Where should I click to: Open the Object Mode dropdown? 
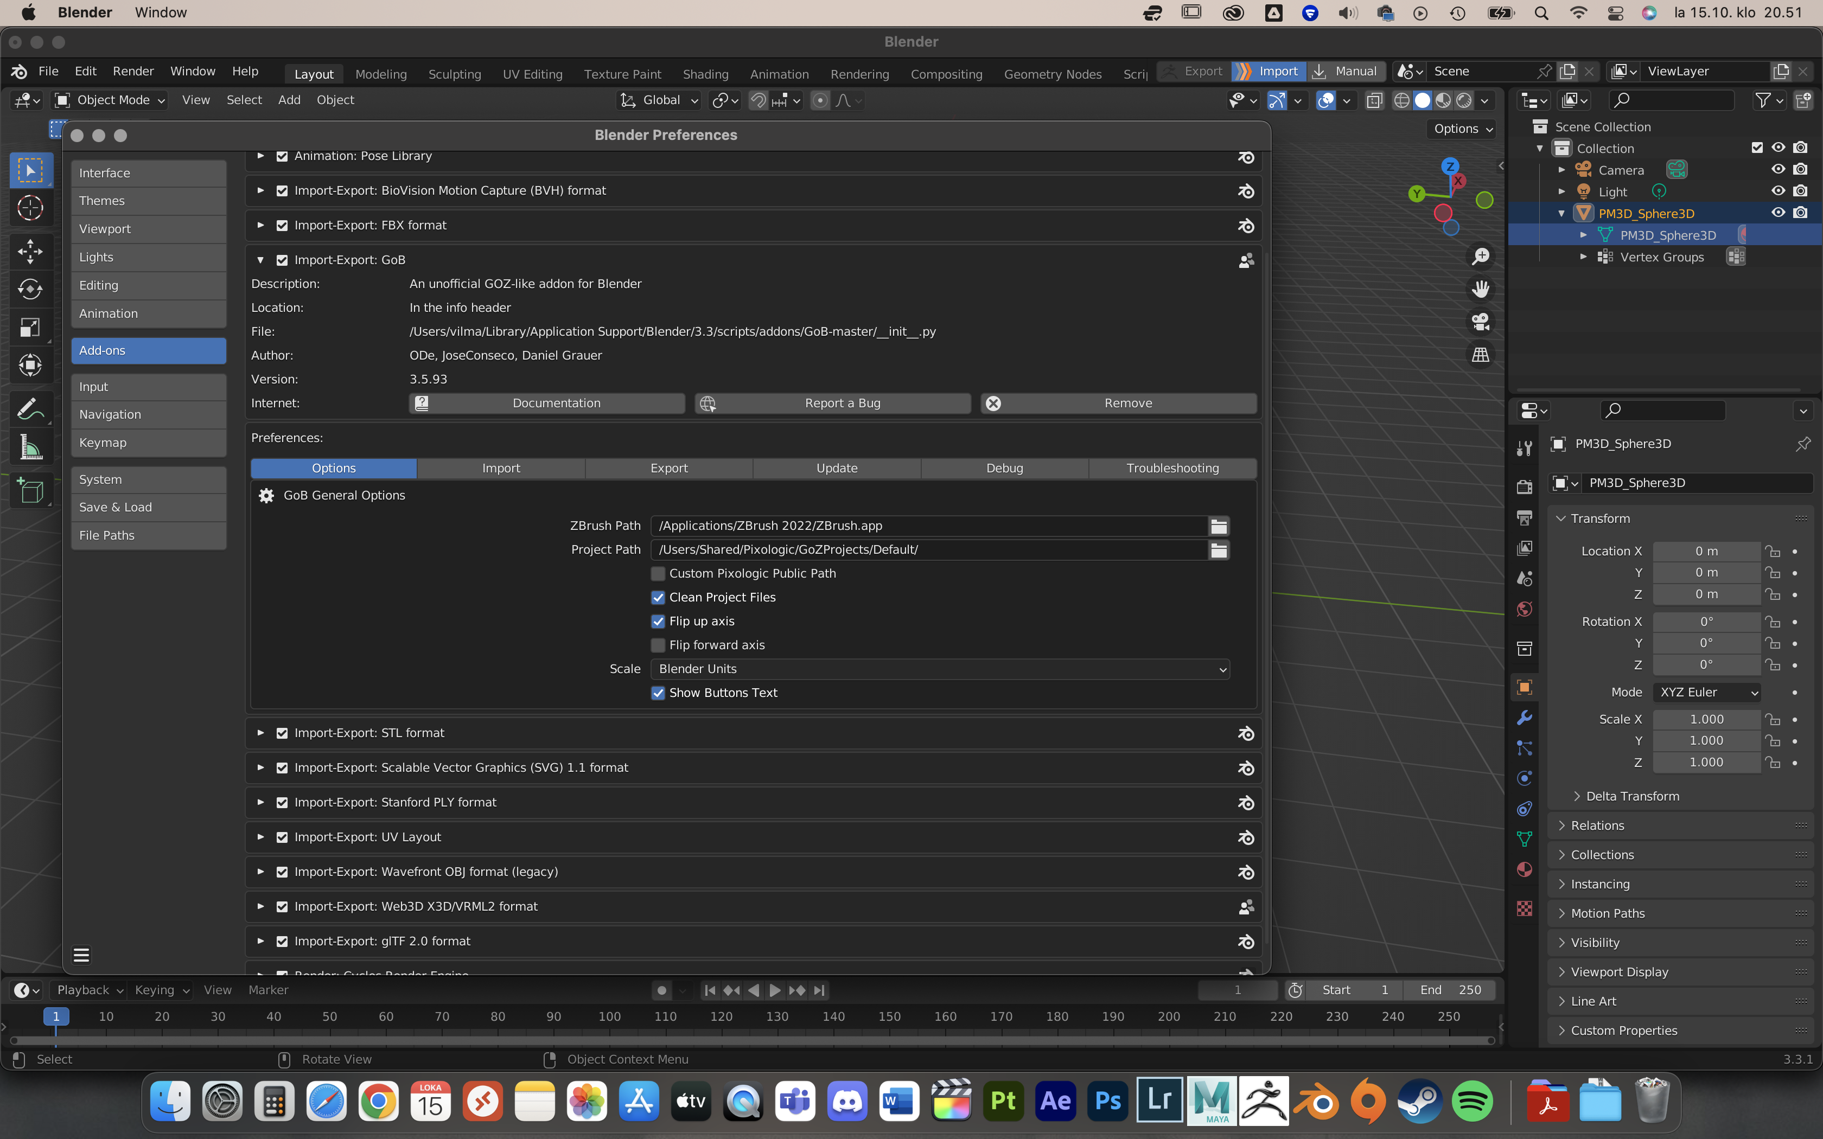pos(110,100)
